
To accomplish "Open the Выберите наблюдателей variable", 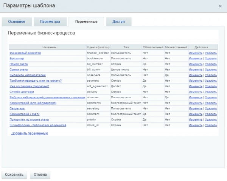I will 27,75.
